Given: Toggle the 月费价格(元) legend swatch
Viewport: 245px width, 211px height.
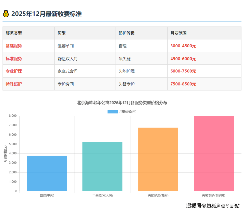Looking at the screenshot, I should click(x=113, y=112).
